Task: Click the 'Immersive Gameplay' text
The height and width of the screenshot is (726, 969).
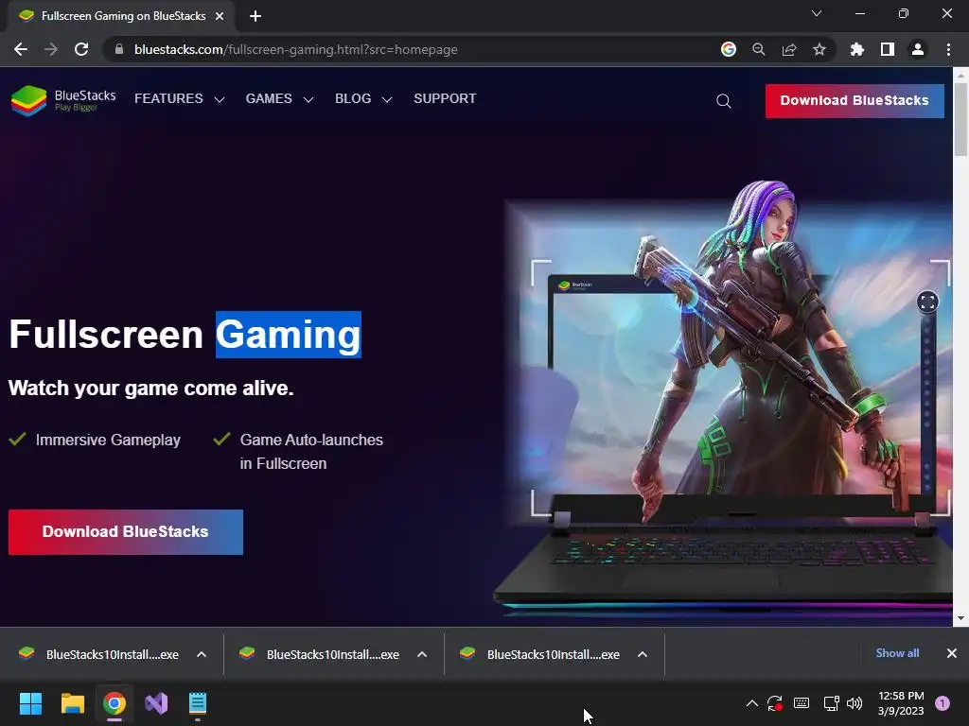Action: pos(108,441)
